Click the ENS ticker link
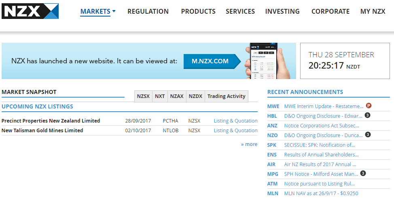The width and height of the screenshot is (394, 198). pos(272,155)
